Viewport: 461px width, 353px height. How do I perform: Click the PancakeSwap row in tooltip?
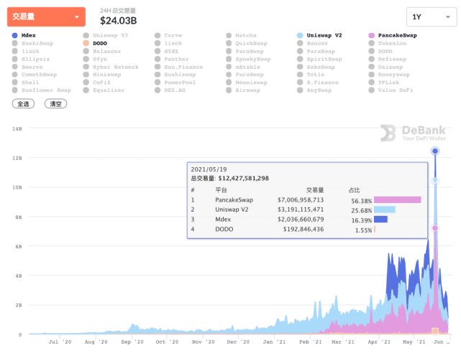point(288,200)
